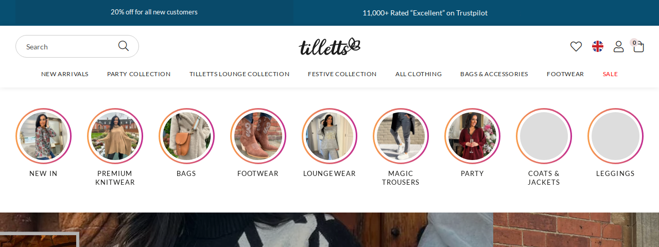Select the Bags category circle

pos(186,136)
